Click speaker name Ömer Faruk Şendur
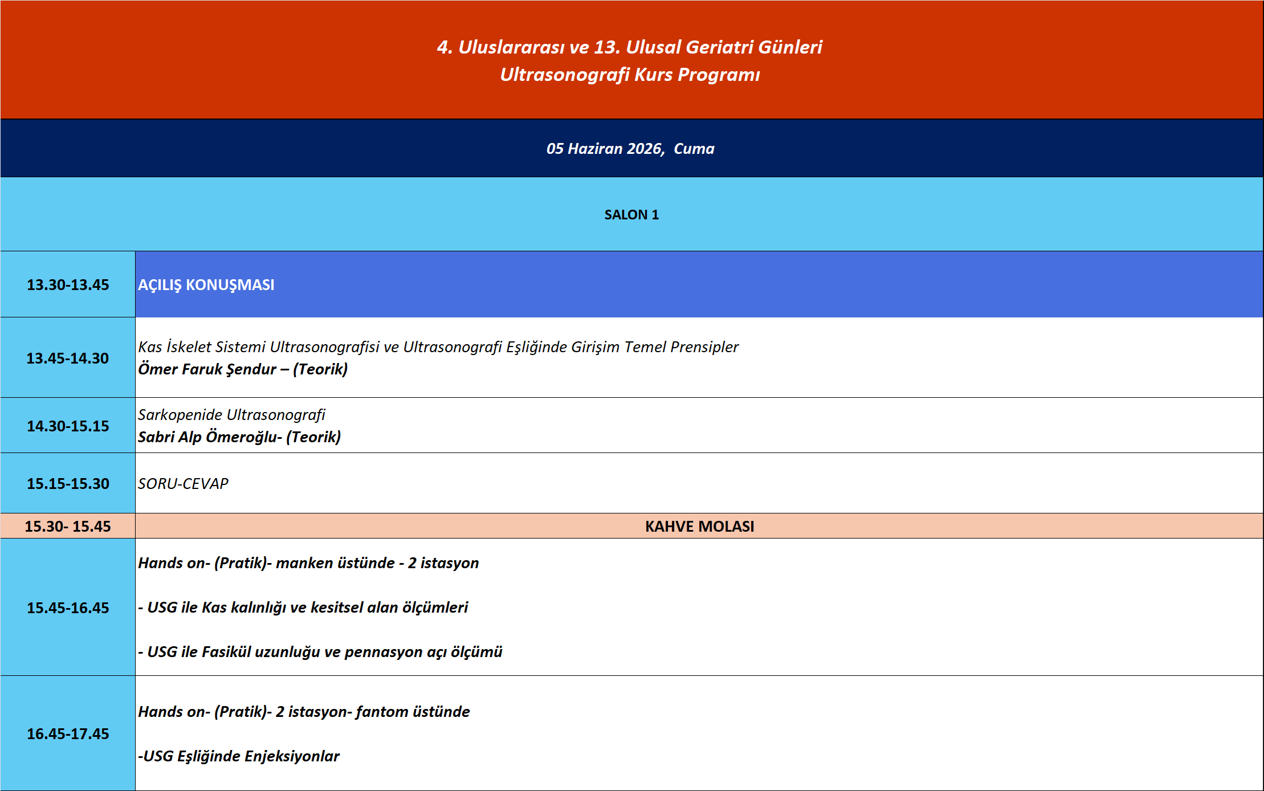This screenshot has height=791, width=1264. point(243,369)
